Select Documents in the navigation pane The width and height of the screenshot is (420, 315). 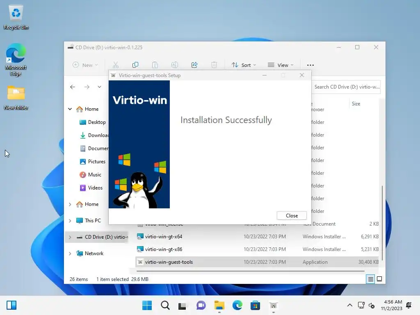[x=94, y=148]
